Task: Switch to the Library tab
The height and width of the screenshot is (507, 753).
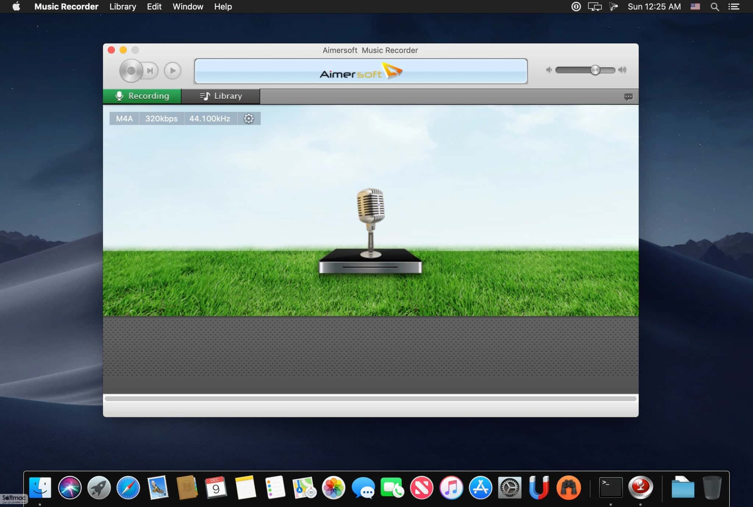Action: [221, 96]
